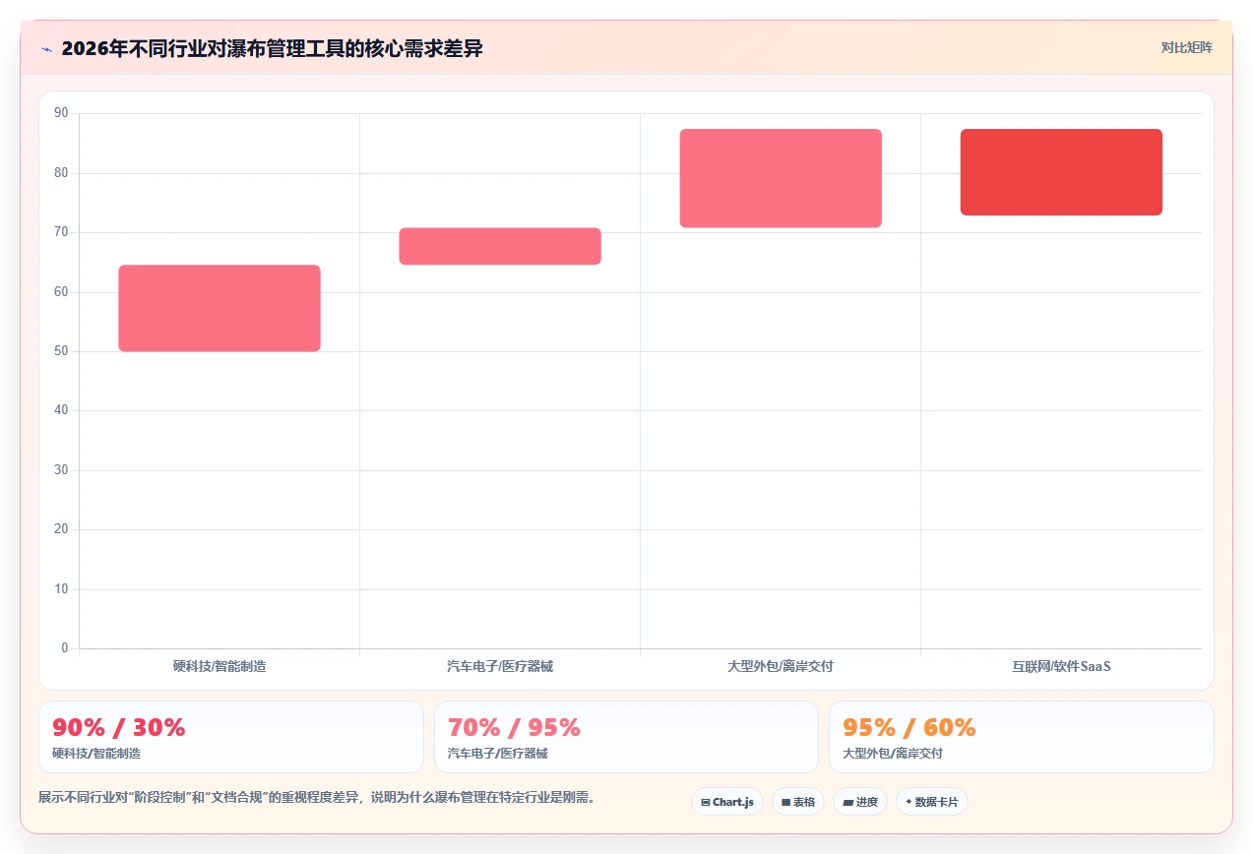This screenshot has width=1253, height=854.
Task: Click the chart title 2026年不同行业对瀑布管理工具的核心需求差异
Action: (x=272, y=48)
